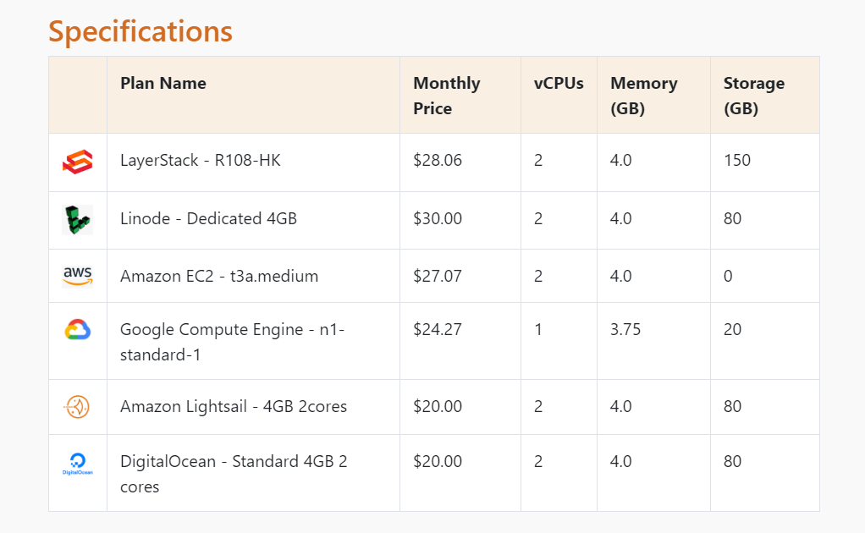
Task: Select Amazon Lightsail - 4GB 2cores plan
Action: 234,407
